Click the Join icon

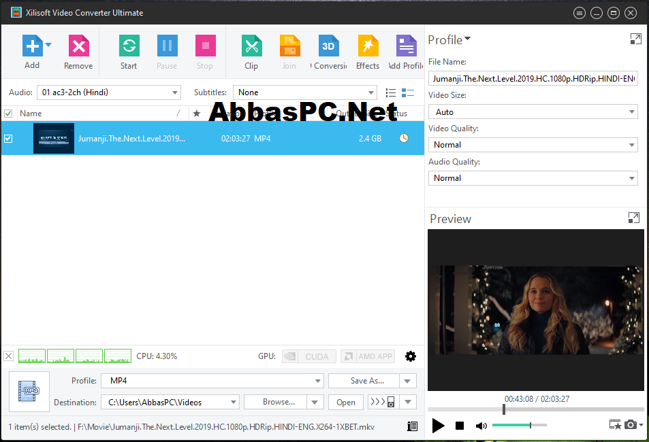[289, 46]
